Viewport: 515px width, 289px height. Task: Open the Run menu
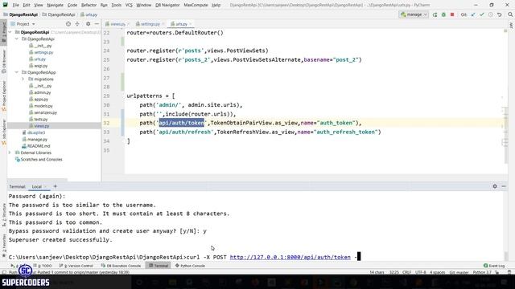pos(104,6)
